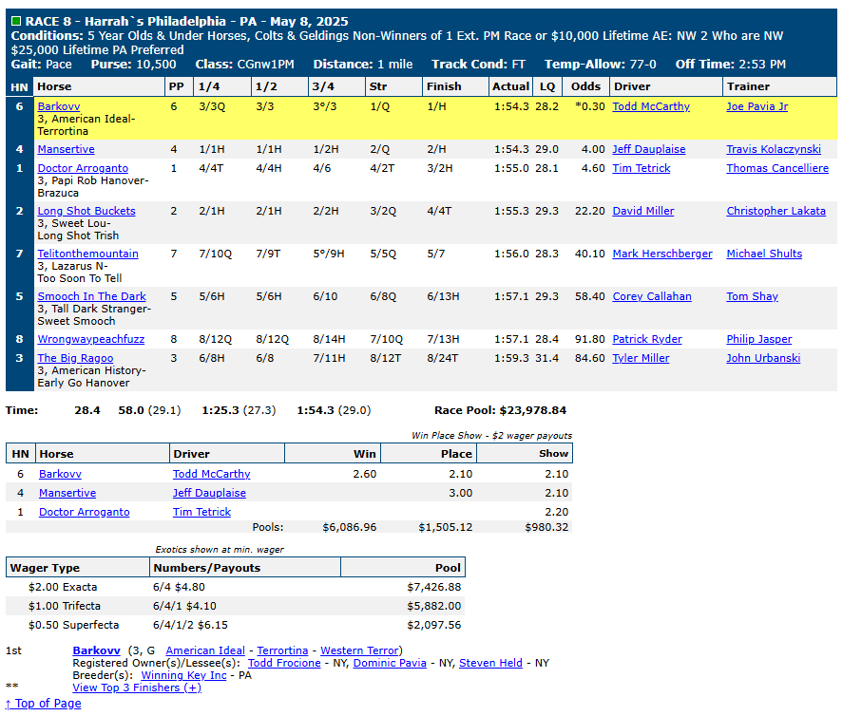Open driver Mark Herschberger's profile
Viewport: 843px width, 716px height.
[x=662, y=254]
